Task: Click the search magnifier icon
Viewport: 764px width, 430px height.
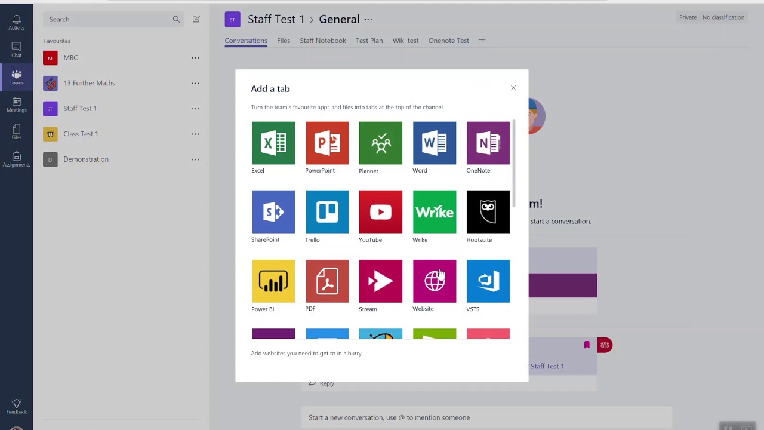Action: (x=176, y=19)
